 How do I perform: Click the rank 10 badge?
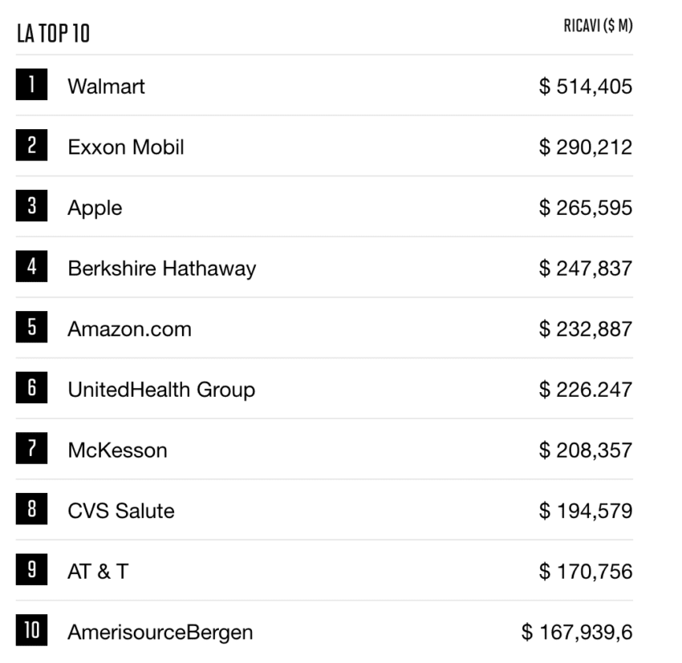point(32,630)
